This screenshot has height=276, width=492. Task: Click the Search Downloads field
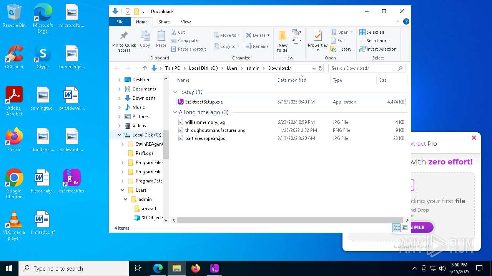point(367,68)
